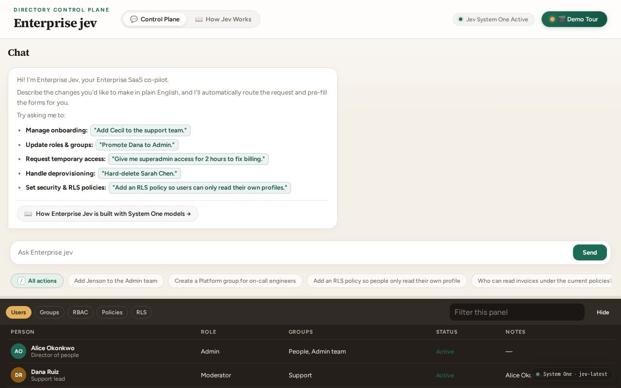Screen dimensions: 621x388
Task: Start the Demo Tour
Action: click(x=574, y=19)
